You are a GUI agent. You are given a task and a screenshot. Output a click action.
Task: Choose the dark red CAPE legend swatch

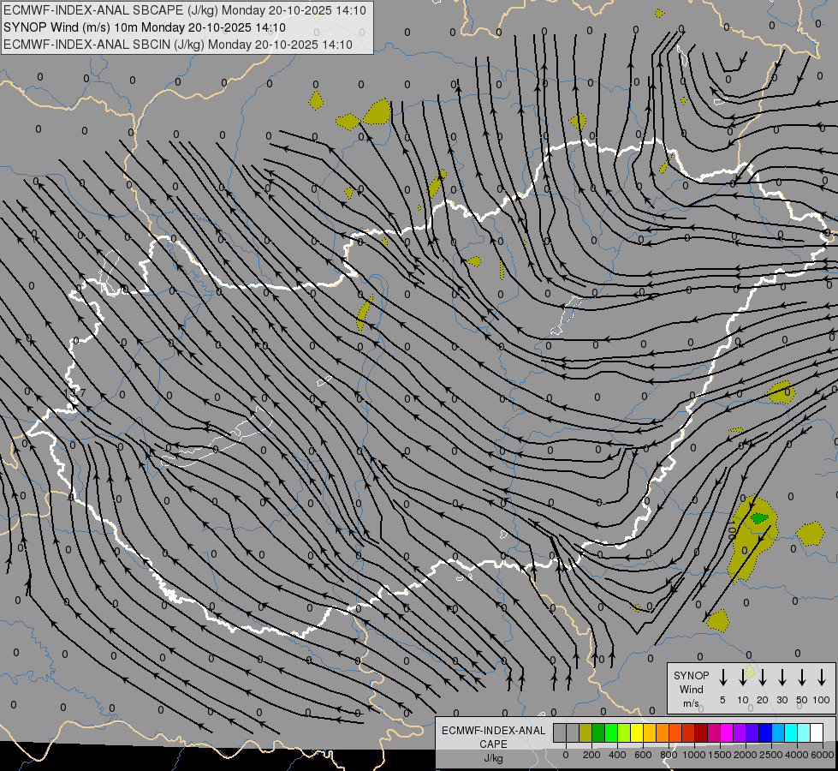[701, 733]
